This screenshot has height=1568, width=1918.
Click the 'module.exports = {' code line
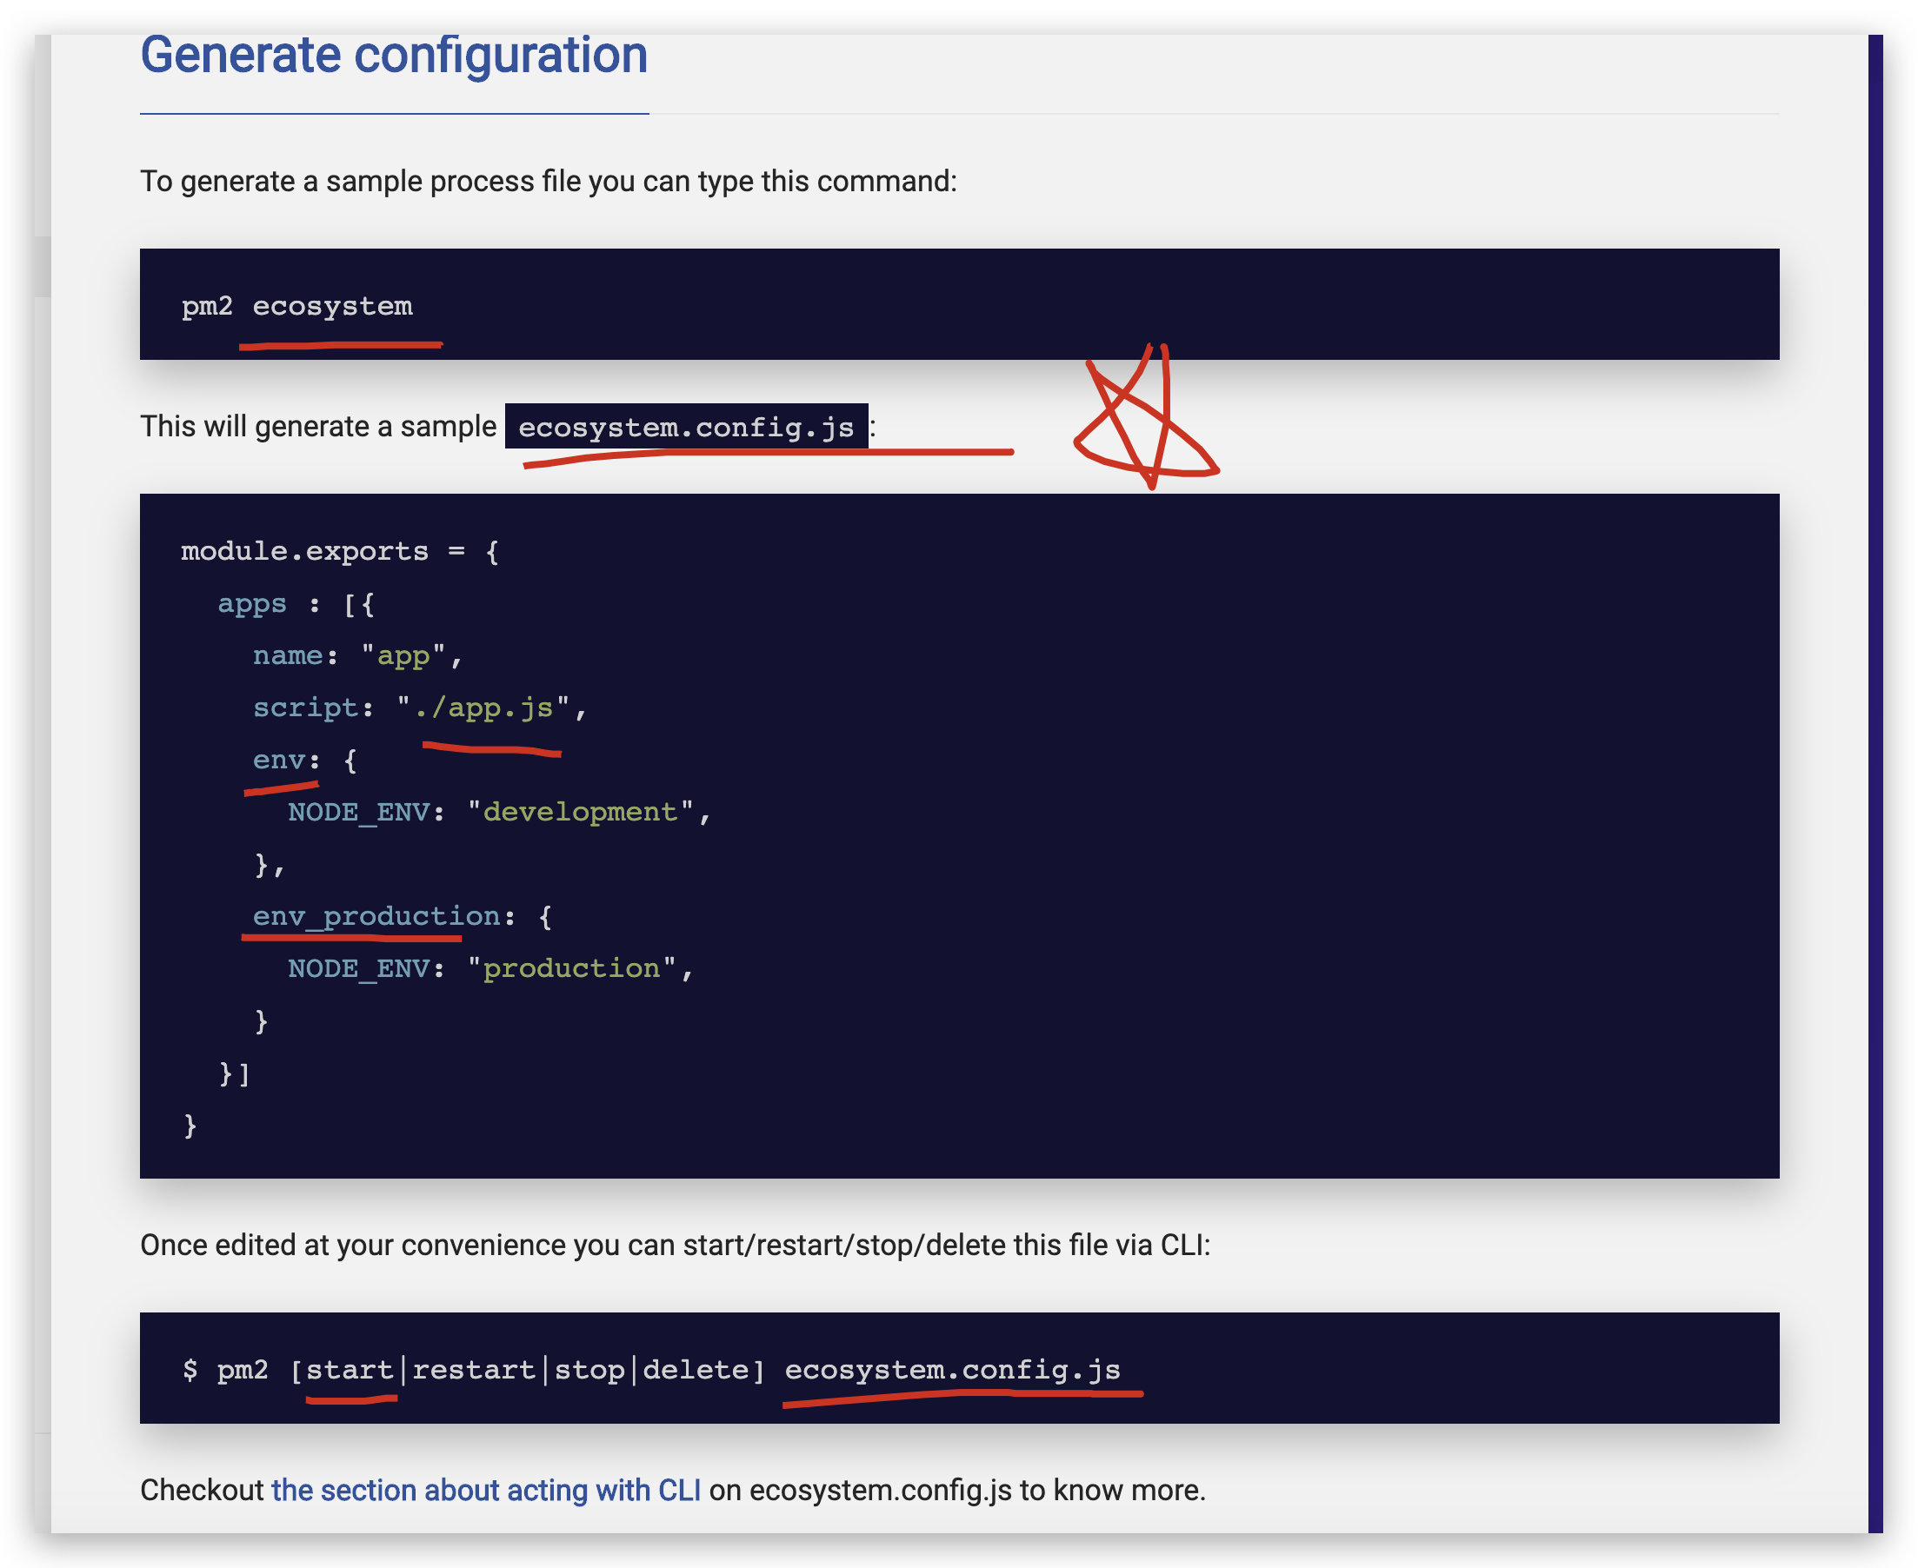(x=340, y=551)
